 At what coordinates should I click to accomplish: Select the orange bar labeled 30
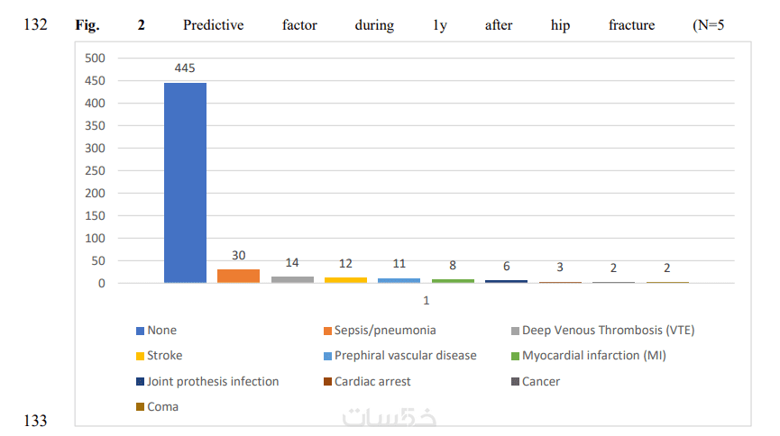(x=238, y=277)
